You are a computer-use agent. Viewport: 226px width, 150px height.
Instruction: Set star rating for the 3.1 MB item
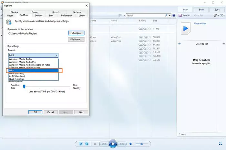[x=145, y=52]
